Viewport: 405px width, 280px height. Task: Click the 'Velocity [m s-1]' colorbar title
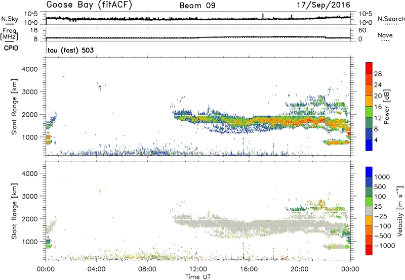pyautogui.click(x=400, y=211)
